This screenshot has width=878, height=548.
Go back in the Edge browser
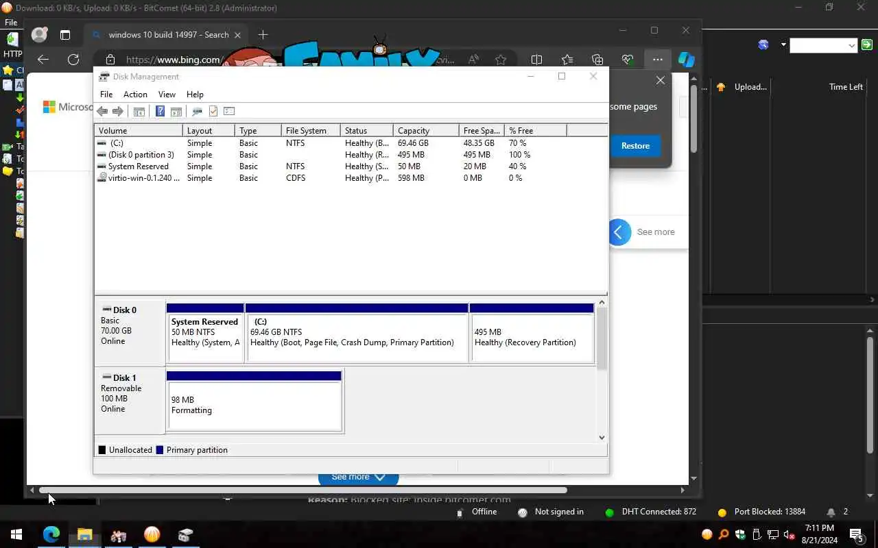pyautogui.click(x=43, y=60)
